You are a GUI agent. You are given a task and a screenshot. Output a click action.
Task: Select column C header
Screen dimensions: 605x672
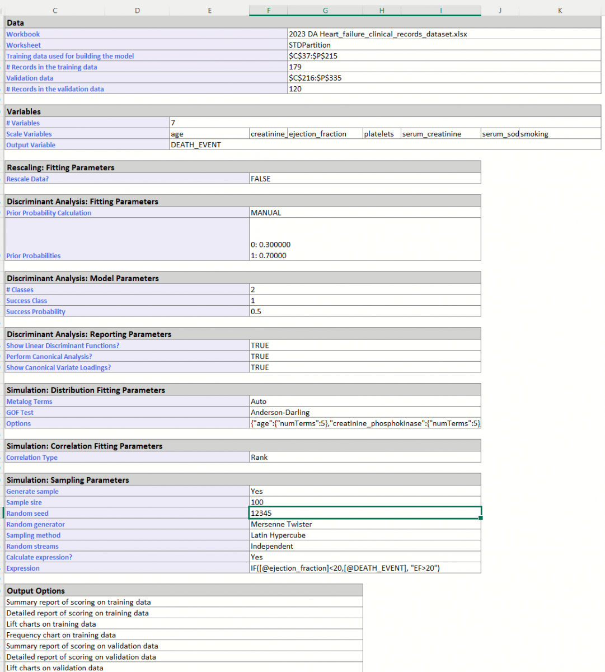click(x=55, y=11)
